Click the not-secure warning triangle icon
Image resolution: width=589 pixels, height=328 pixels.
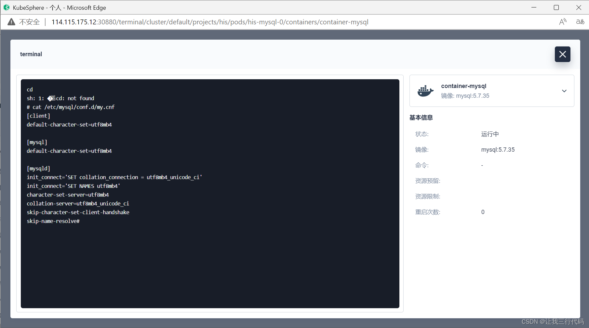coord(11,22)
